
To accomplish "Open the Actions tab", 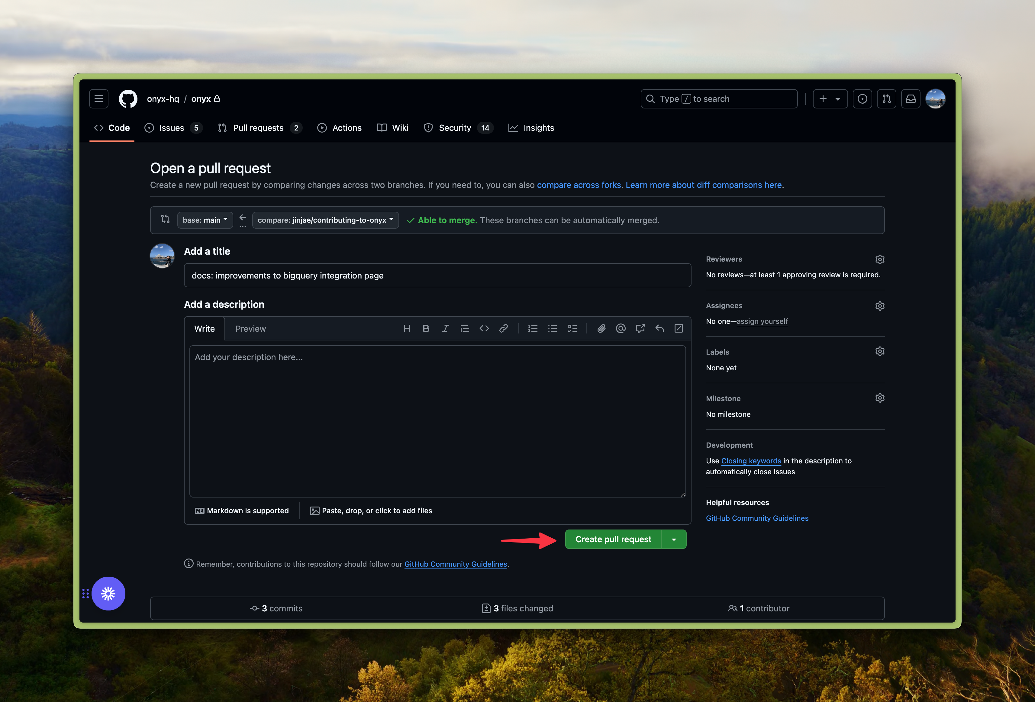I will [x=339, y=128].
